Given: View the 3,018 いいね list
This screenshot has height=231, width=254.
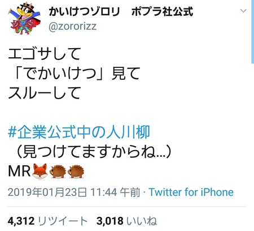Looking at the screenshot, I should [126, 221].
